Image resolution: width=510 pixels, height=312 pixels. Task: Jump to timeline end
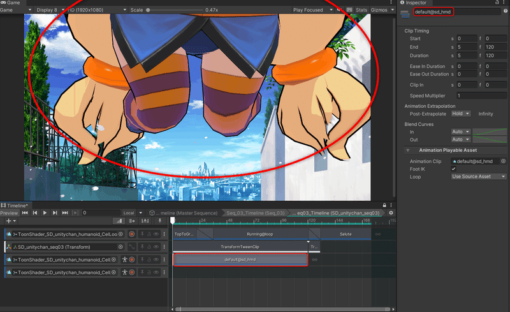[x=65, y=212]
